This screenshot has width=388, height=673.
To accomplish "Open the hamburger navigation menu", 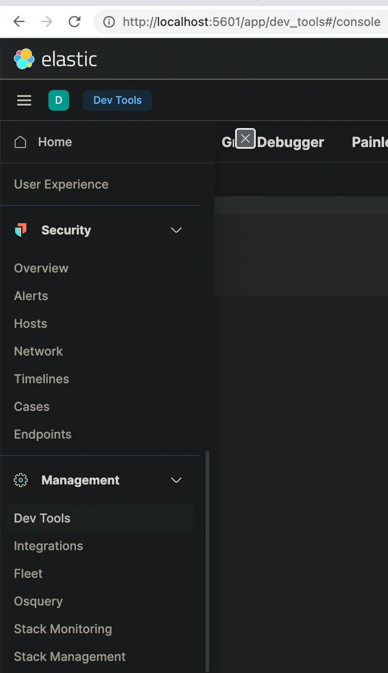I will pyautogui.click(x=24, y=100).
